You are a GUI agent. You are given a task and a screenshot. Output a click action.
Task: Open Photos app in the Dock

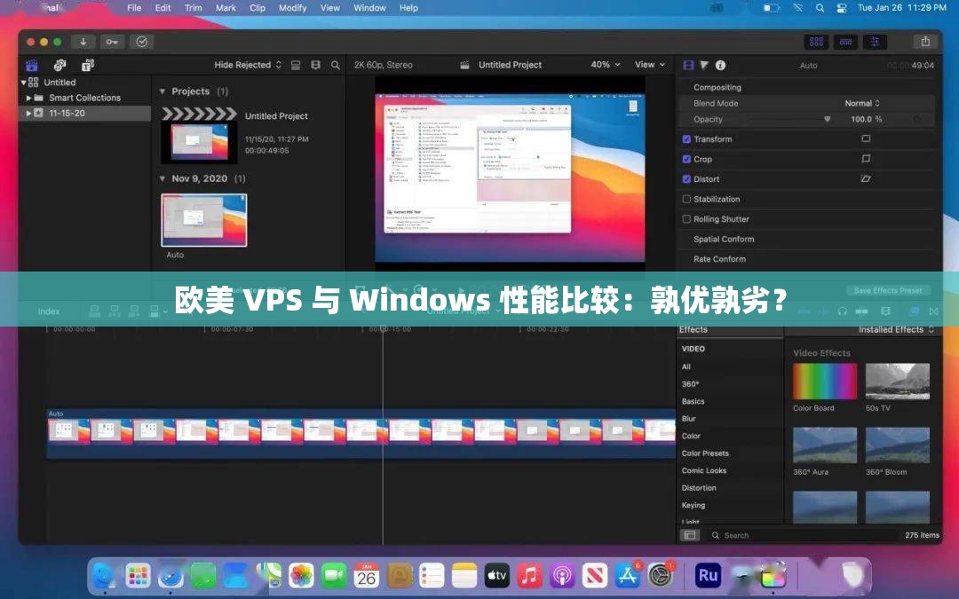[x=301, y=576]
